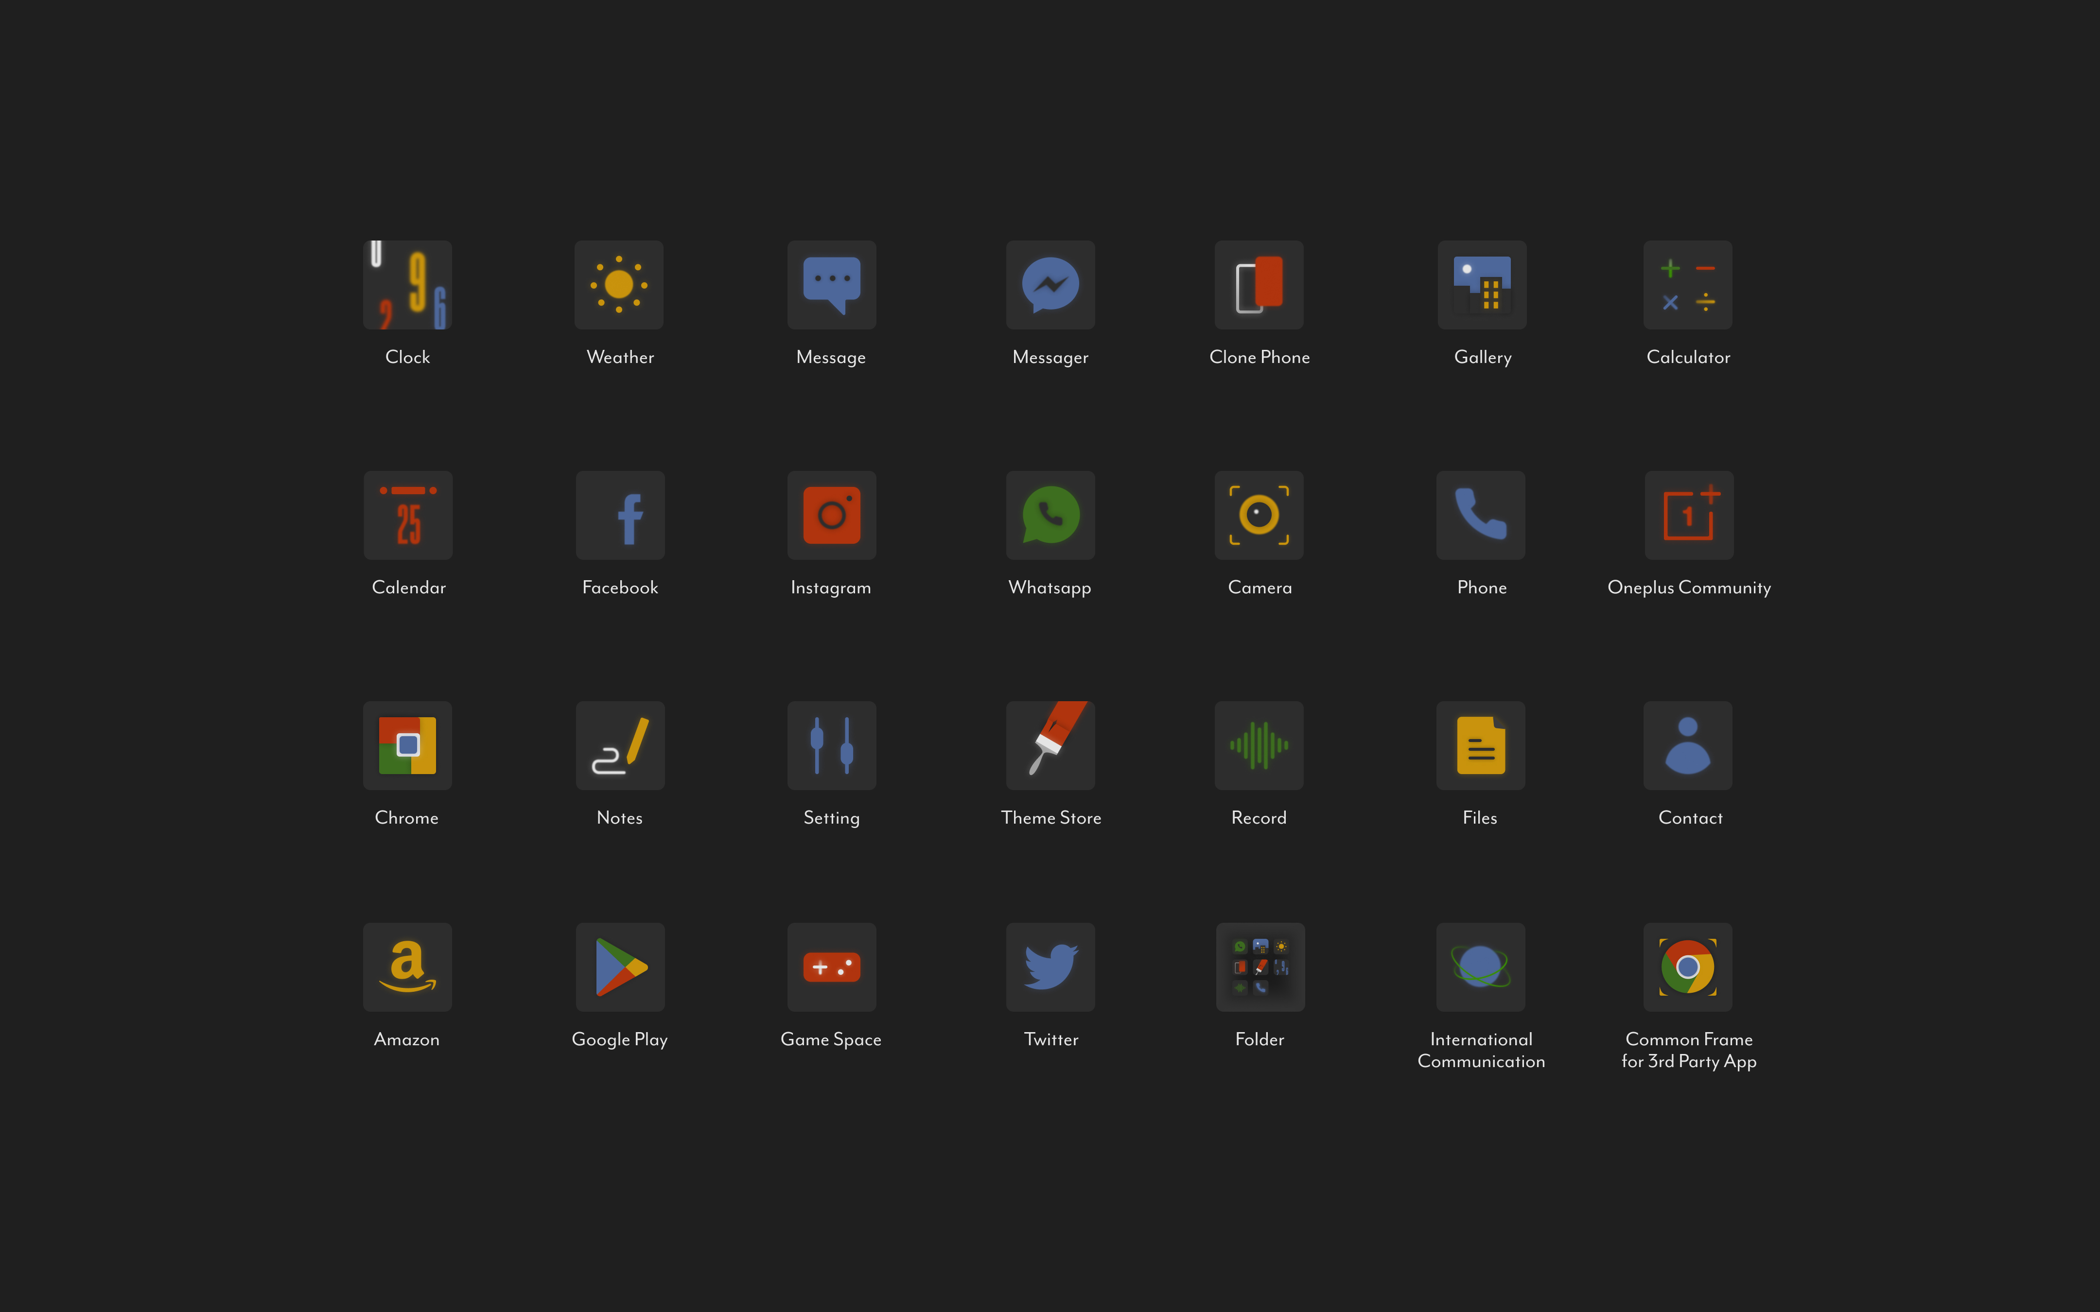Open the yellow Files document icon

[1480, 745]
